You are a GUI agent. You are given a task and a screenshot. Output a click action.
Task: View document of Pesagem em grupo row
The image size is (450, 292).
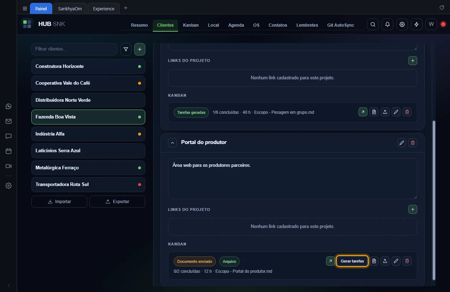click(x=374, y=112)
